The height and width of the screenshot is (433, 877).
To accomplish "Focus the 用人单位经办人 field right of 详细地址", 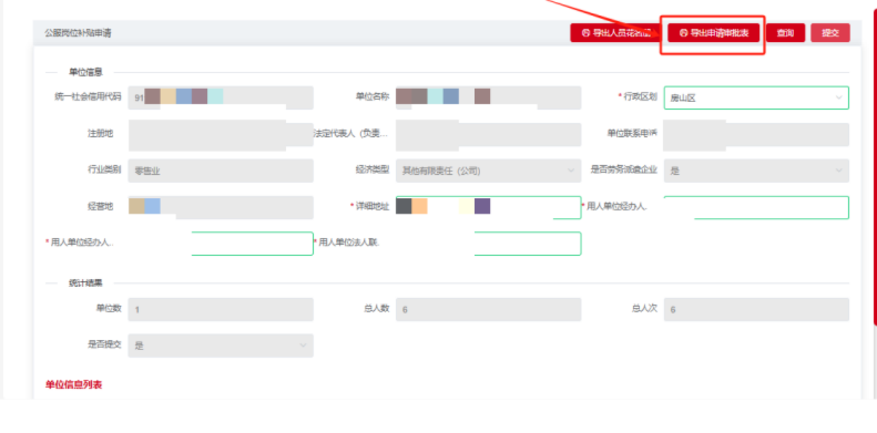I will 756,208.
